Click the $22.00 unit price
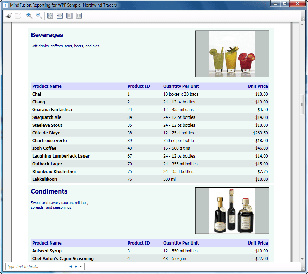The height and width of the screenshot is (274, 308). (261, 259)
